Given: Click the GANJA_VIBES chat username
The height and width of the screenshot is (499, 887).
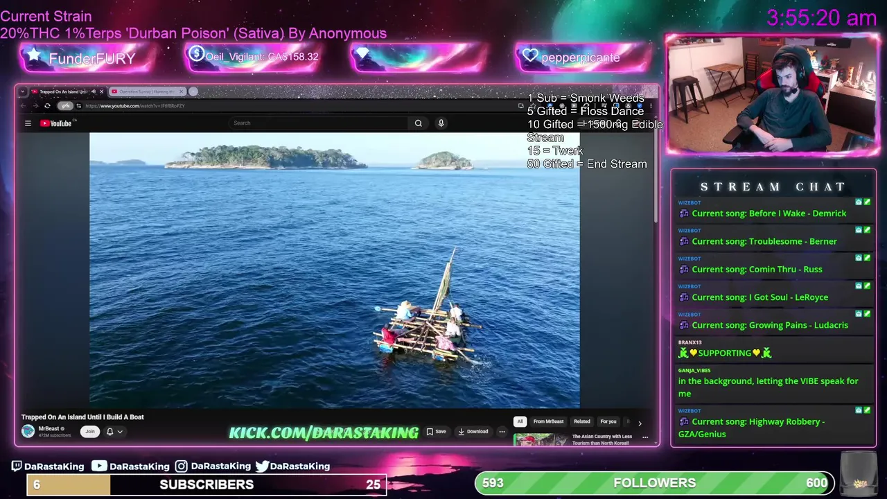Looking at the screenshot, I should pyautogui.click(x=694, y=370).
